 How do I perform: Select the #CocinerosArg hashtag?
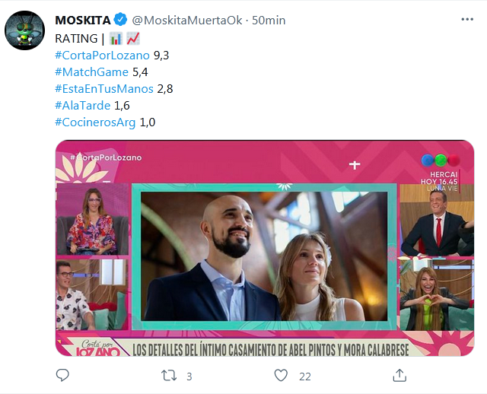click(x=95, y=122)
